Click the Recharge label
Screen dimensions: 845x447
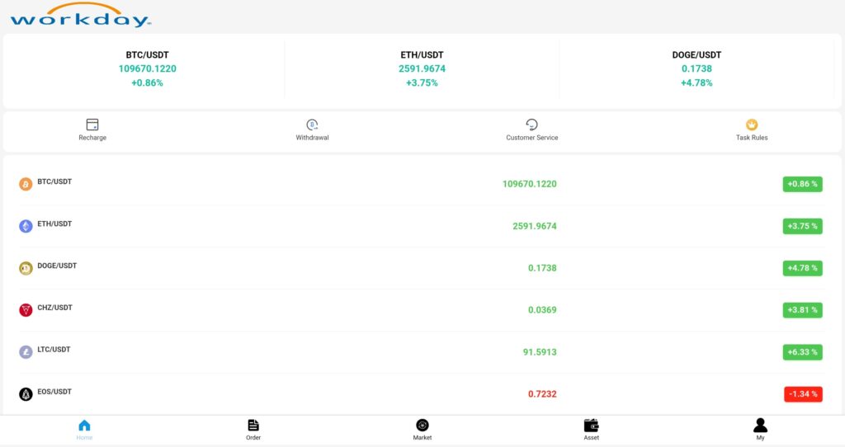(x=92, y=138)
